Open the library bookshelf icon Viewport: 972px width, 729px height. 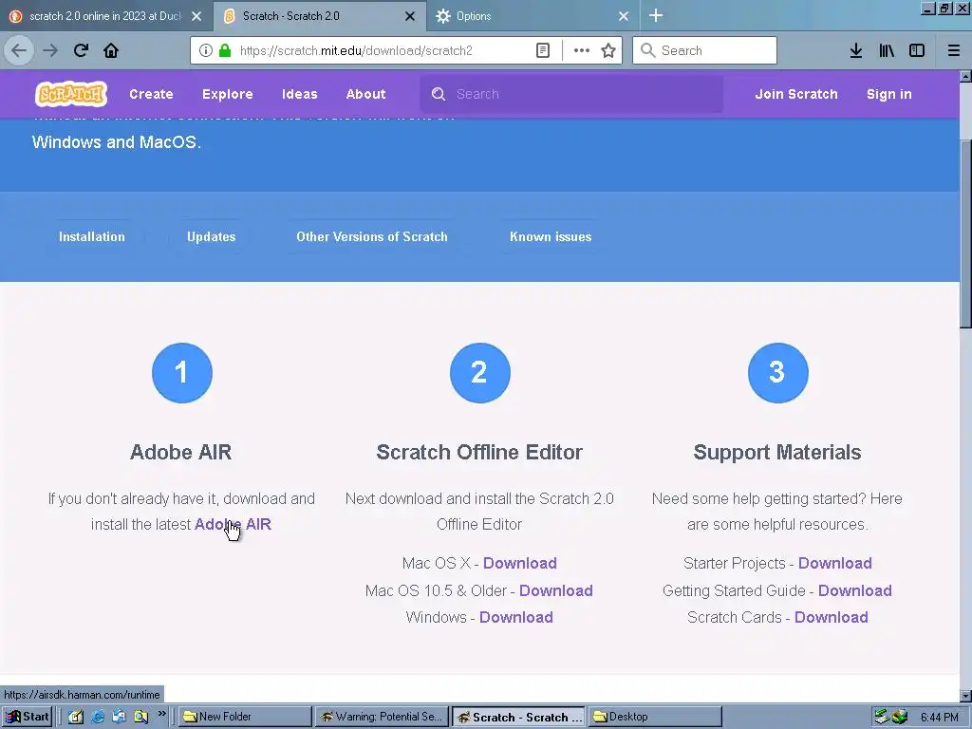(887, 50)
